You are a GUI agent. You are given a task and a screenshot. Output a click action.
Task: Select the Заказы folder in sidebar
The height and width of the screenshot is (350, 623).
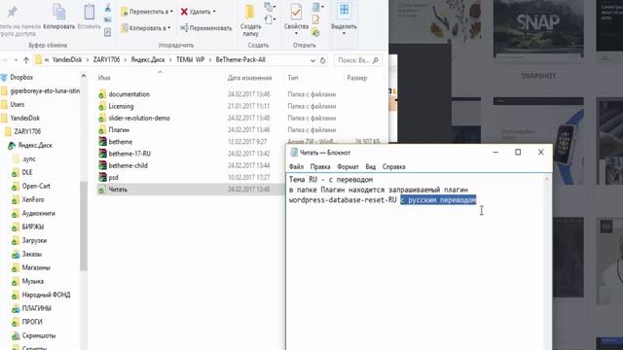32,254
